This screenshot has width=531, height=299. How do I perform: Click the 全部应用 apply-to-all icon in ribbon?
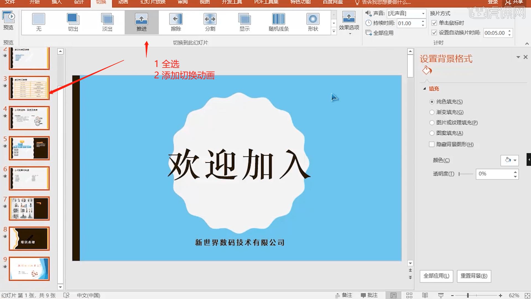[x=368, y=33]
